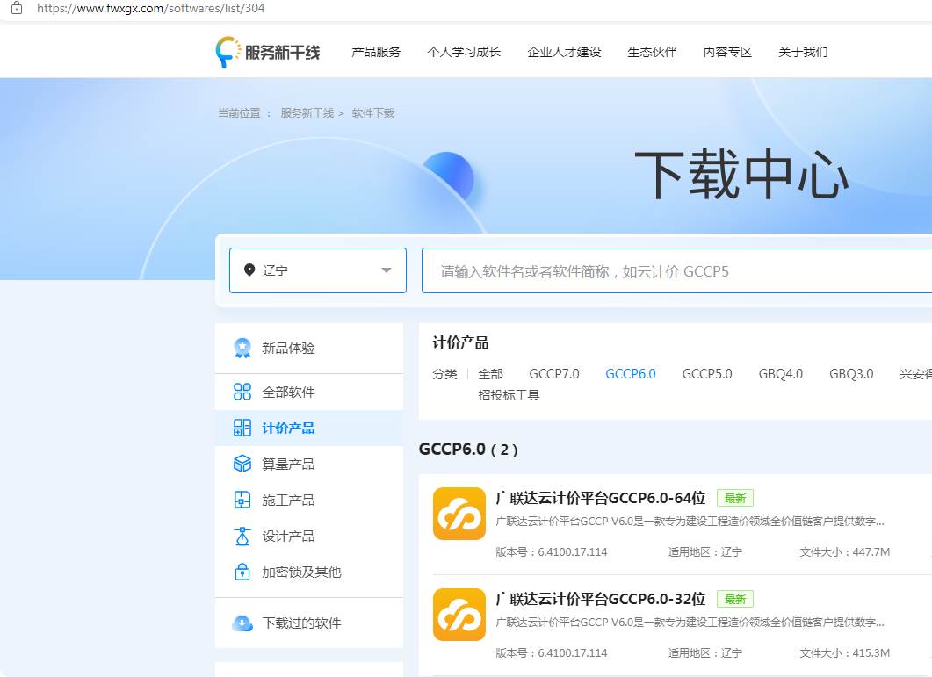Click the GCCP6.0-64位 orange cloud app icon
932x677 pixels.
click(x=459, y=514)
